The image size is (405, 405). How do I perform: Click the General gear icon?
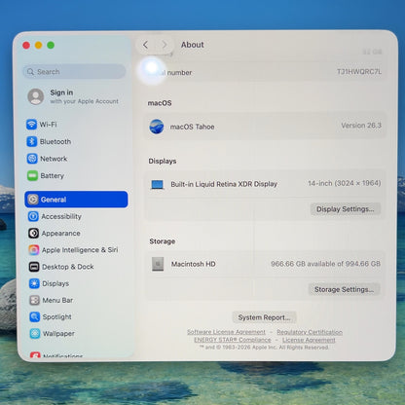point(33,200)
